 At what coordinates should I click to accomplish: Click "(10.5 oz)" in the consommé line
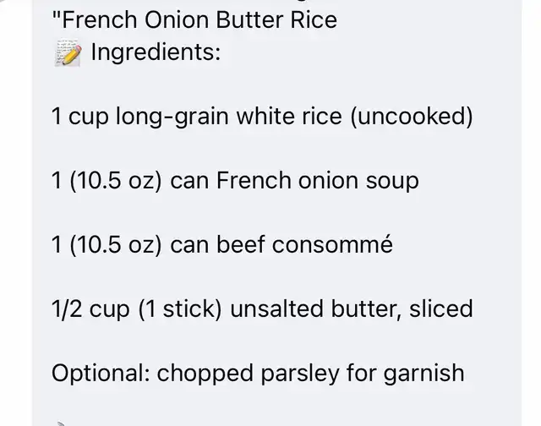(x=115, y=244)
